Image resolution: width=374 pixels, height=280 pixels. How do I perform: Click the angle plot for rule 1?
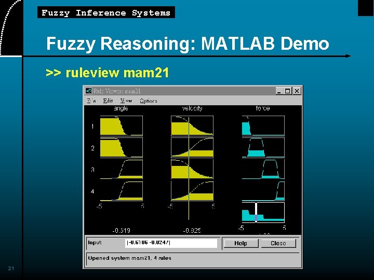pyautogui.click(x=122, y=125)
